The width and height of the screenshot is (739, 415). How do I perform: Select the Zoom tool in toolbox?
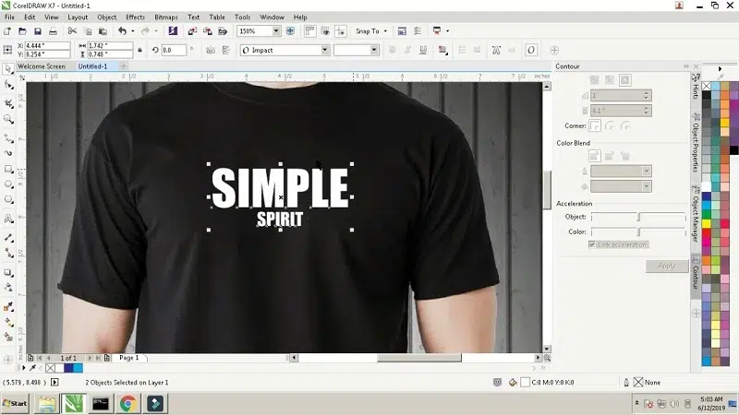[x=8, y=119]
